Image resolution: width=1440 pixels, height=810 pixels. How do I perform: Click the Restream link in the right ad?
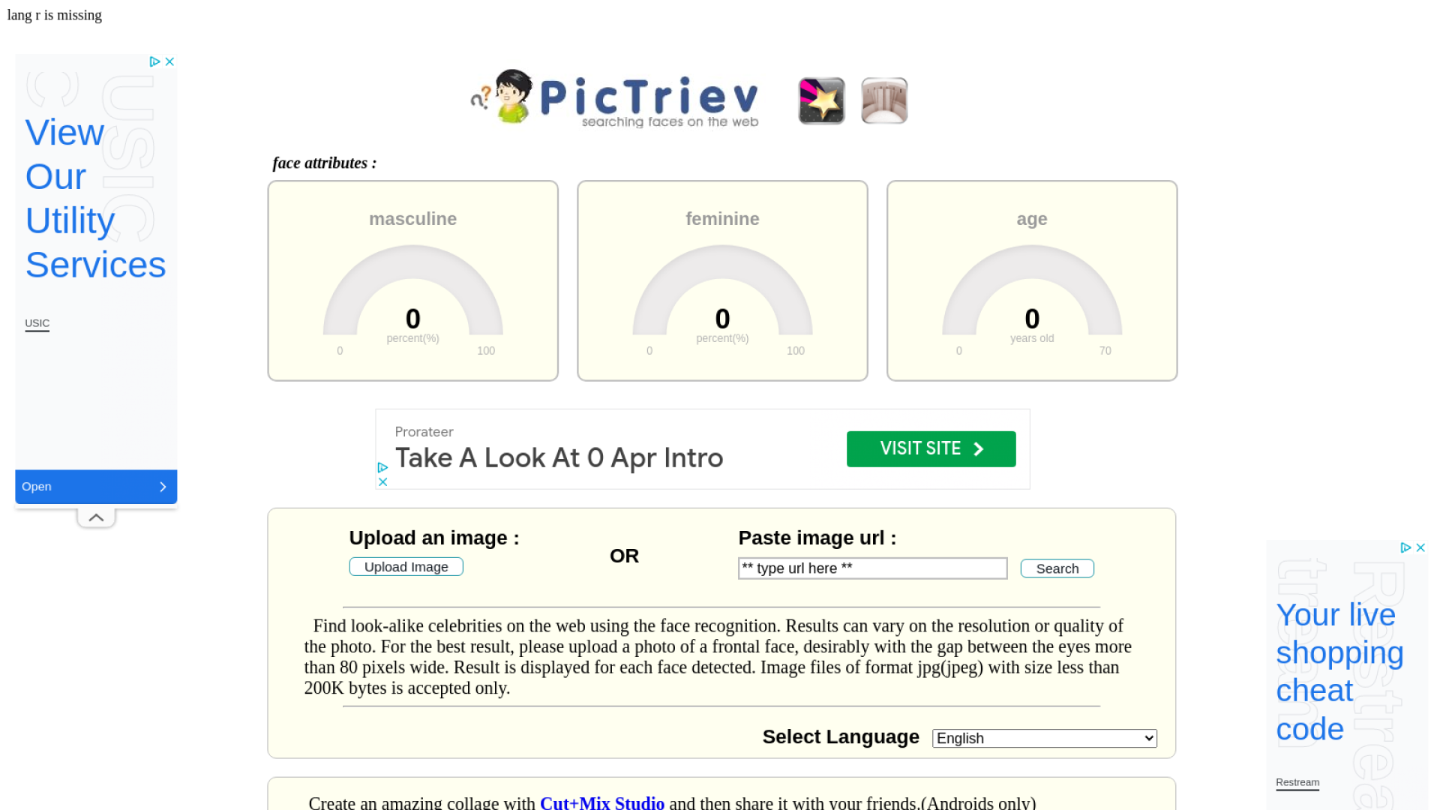click(x=1297, y=781)
